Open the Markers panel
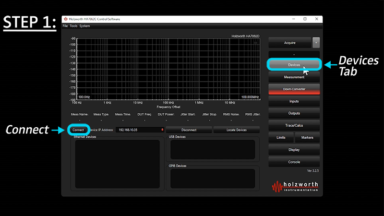The width and height of the screenshot is (384, 216). tap(307, 137)
